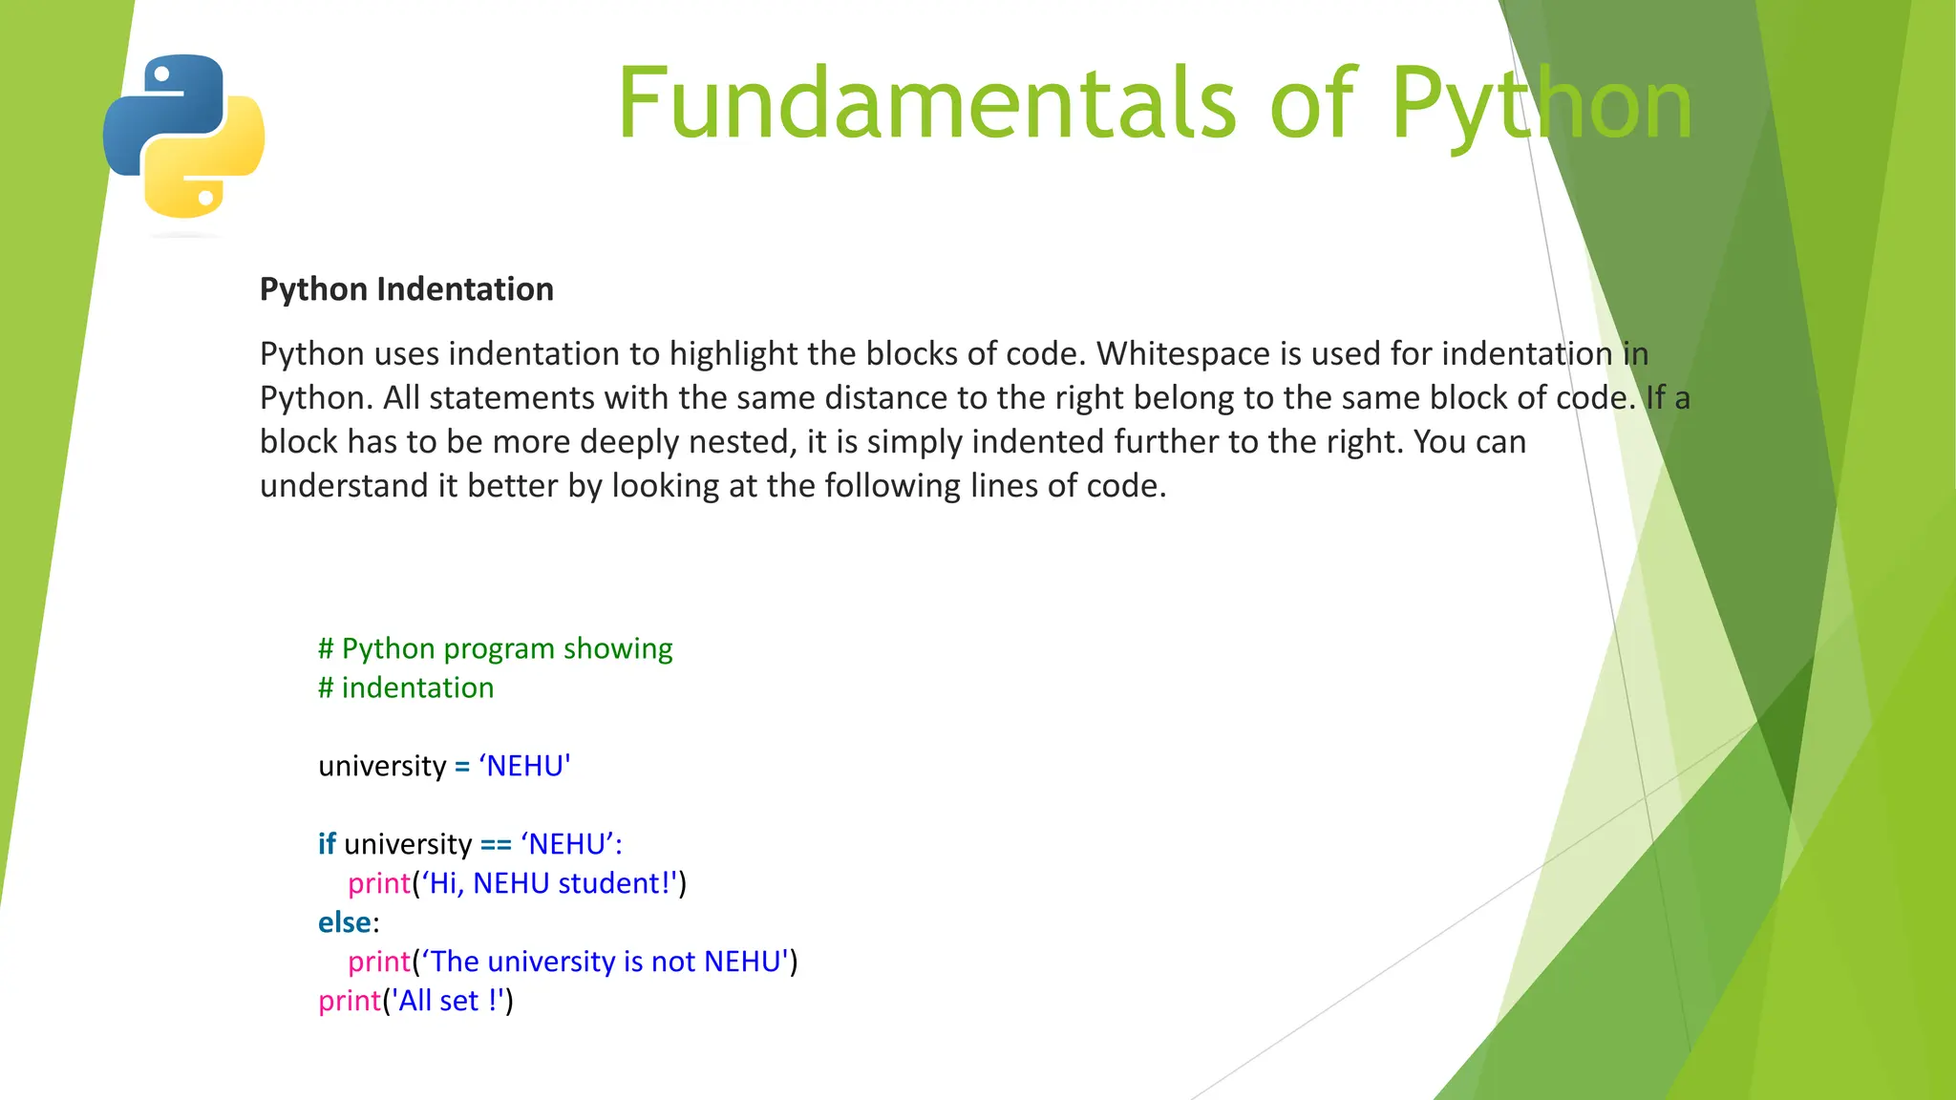1956x1100 pixels.
Task: Click the line "if university == 'NEHU':"
Action: click(471, 844)
